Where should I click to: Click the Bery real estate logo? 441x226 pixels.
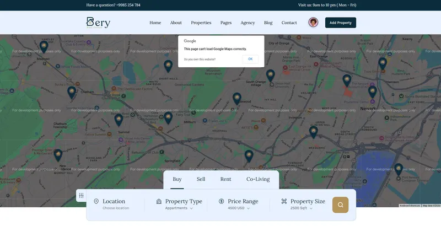98,23
